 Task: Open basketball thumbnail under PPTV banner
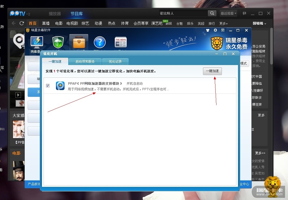pos(20,103)
